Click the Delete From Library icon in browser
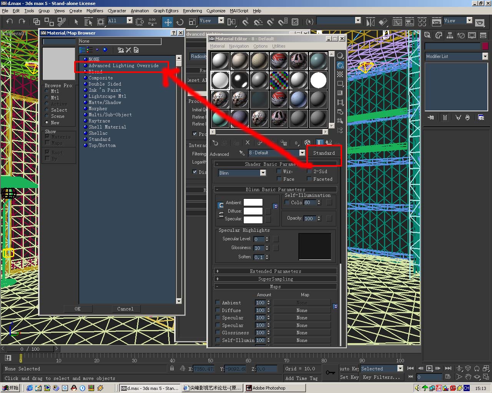The image size is (492, 393). [x=128, y=50]
